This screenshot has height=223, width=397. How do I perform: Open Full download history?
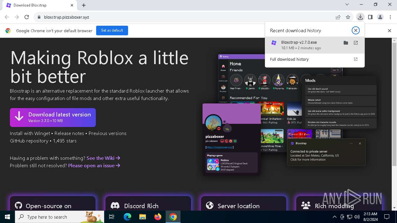click(314, 59)
